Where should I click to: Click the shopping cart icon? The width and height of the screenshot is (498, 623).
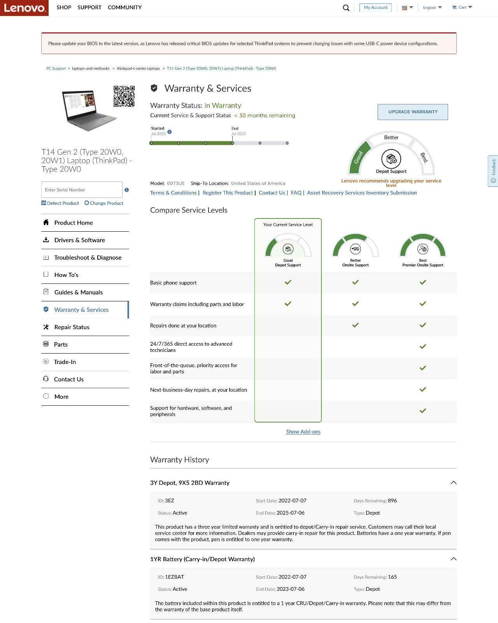[x=454, y=7]
